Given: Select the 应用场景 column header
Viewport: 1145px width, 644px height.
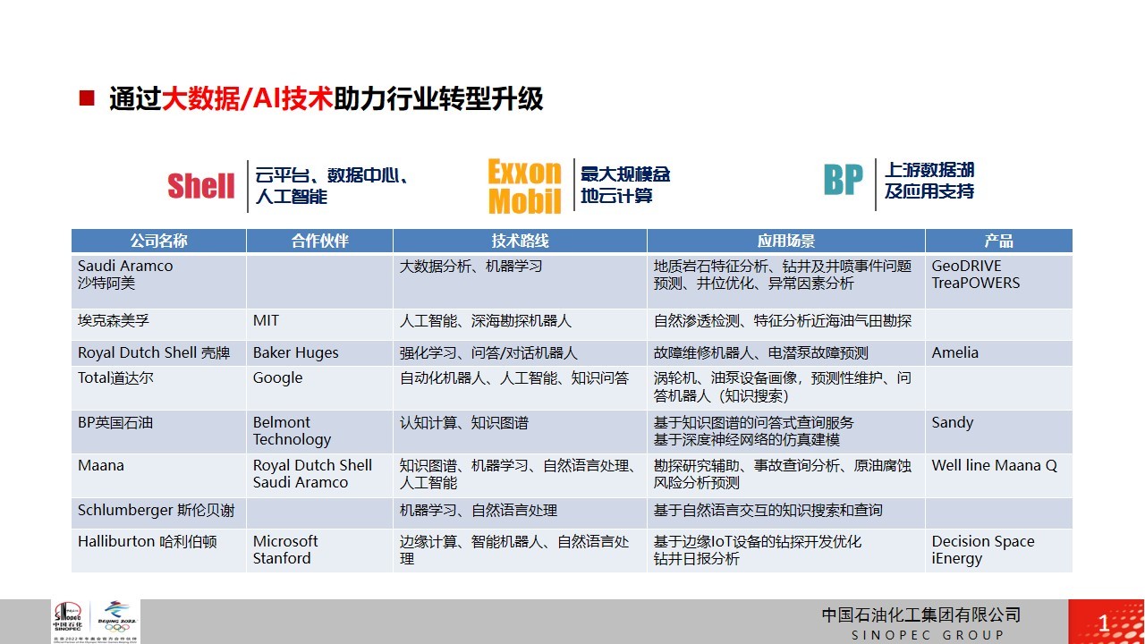Looking at the screenshot, I should 786,241.
